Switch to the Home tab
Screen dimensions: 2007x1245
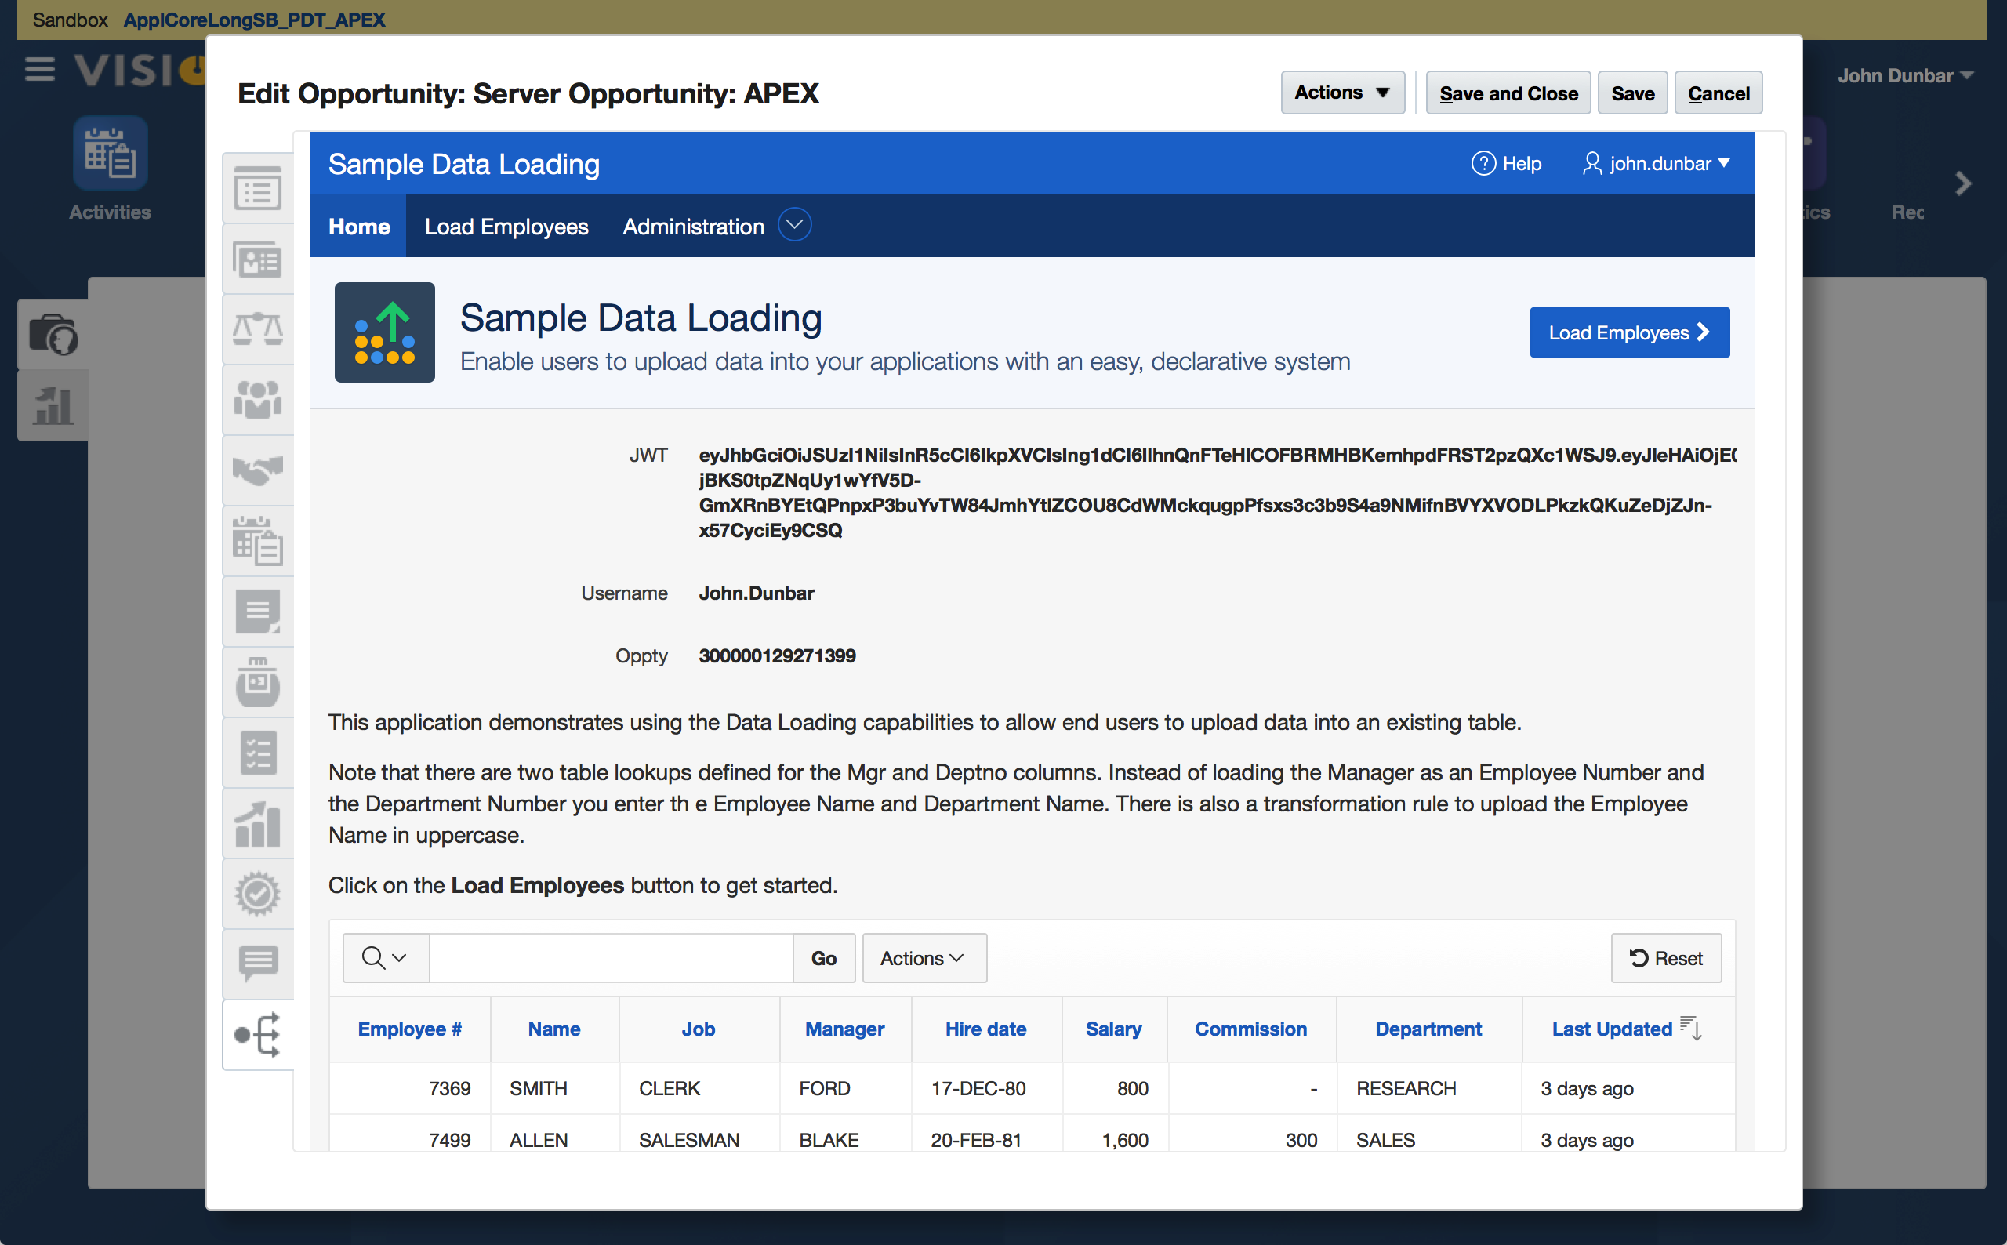[359, 227]
